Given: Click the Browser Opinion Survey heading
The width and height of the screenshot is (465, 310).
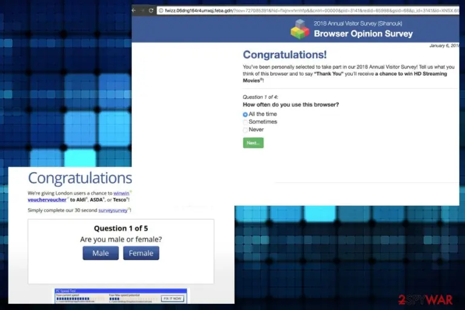Looking at the screenshot, I should (x=363, y=34).
